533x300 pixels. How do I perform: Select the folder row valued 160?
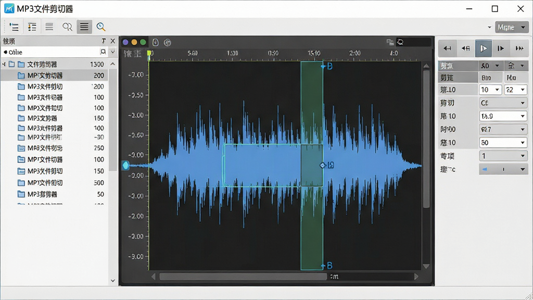(x=54, y=118)
